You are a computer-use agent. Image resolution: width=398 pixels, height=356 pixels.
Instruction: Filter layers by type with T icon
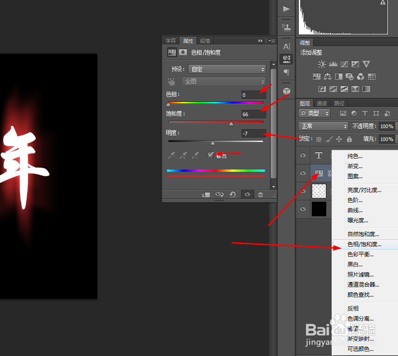coord(365,113)
